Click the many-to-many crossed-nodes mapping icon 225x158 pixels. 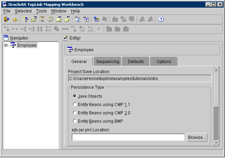point(40,29)
